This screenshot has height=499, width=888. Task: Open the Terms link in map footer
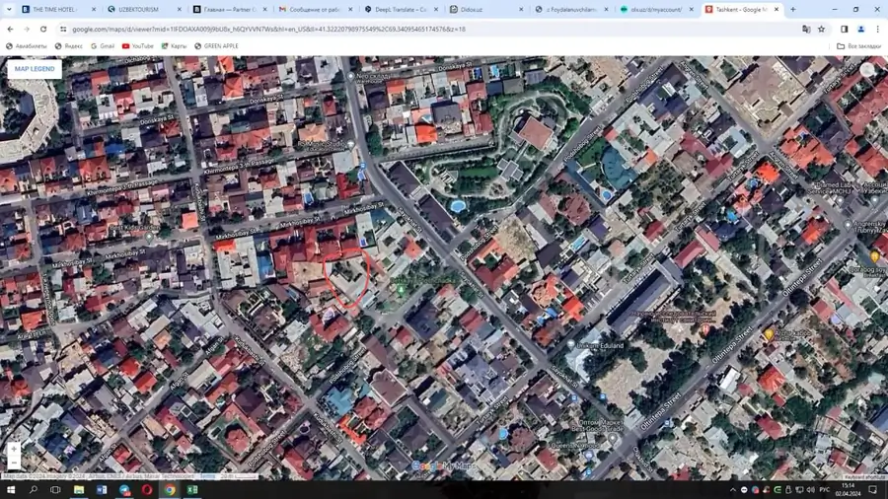pos(207,476)
